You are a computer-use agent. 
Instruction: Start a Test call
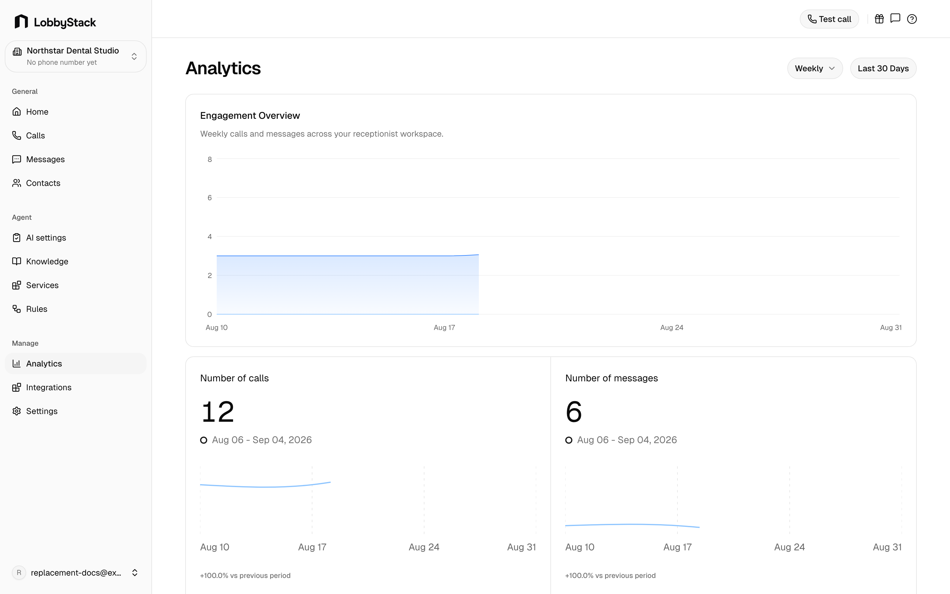[x=829, y=19]
